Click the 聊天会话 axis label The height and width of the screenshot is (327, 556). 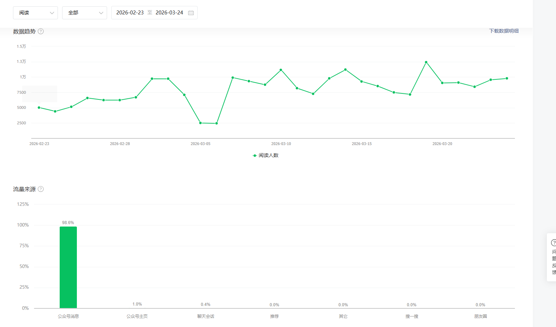206,316
